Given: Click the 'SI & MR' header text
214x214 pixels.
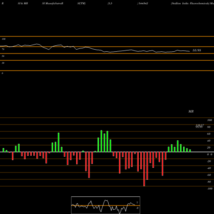Looking at the screenshot, I should click(x=23, y=3).
